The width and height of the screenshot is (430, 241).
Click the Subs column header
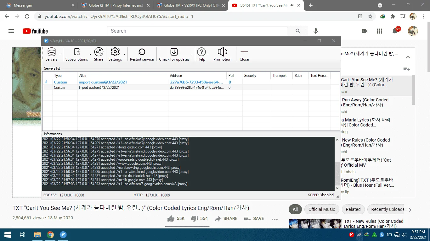click(x=301, y=76)
